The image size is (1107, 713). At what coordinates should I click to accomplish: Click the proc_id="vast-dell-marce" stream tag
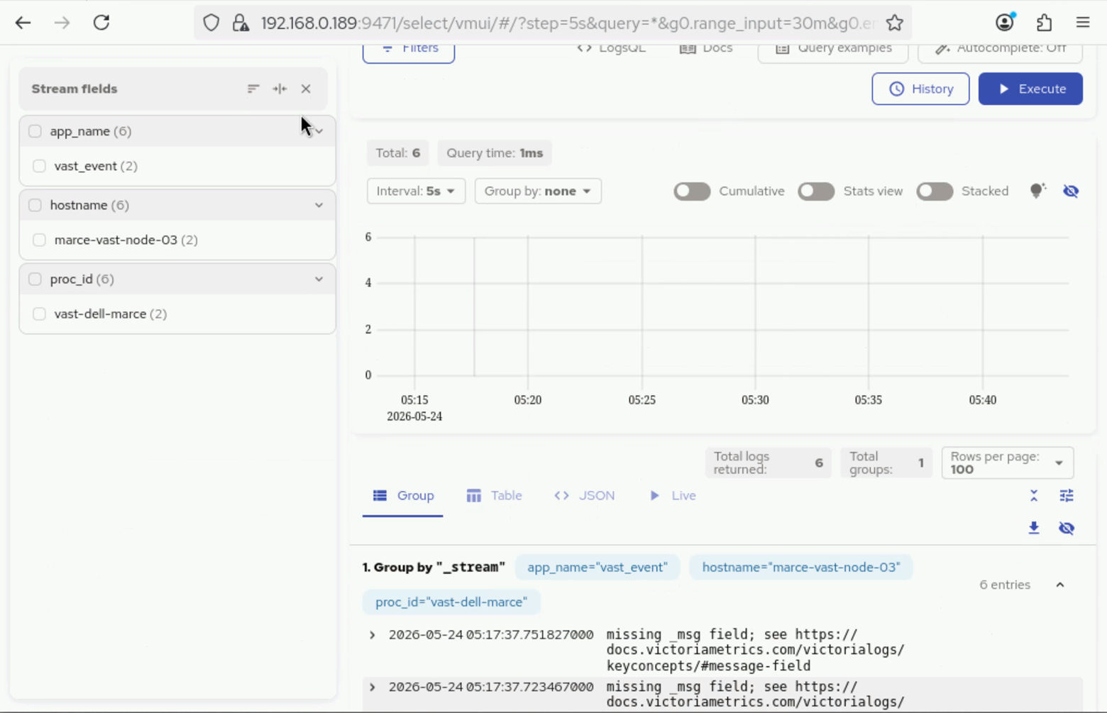point(451,602)
